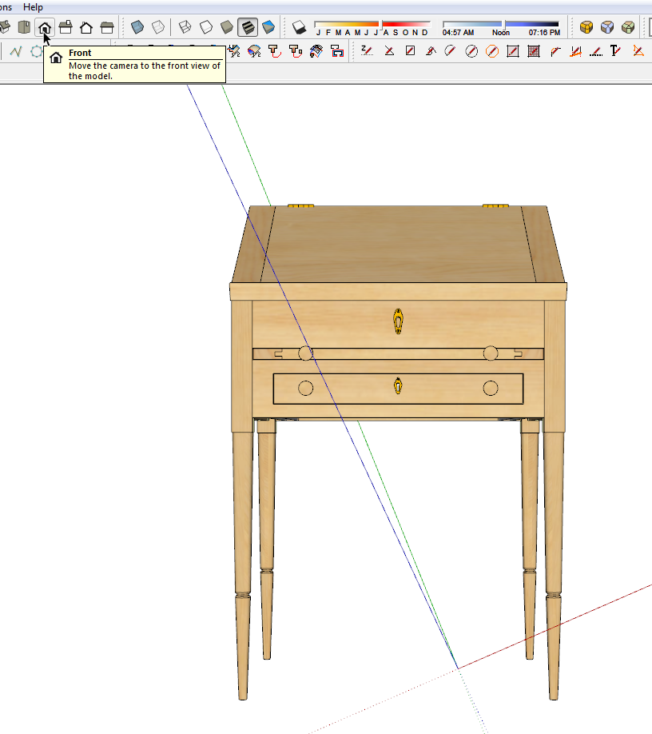Switch to Iso camera view
This screenshot has width=652, height=734.
pyautogui.click(x=5, y=27)
